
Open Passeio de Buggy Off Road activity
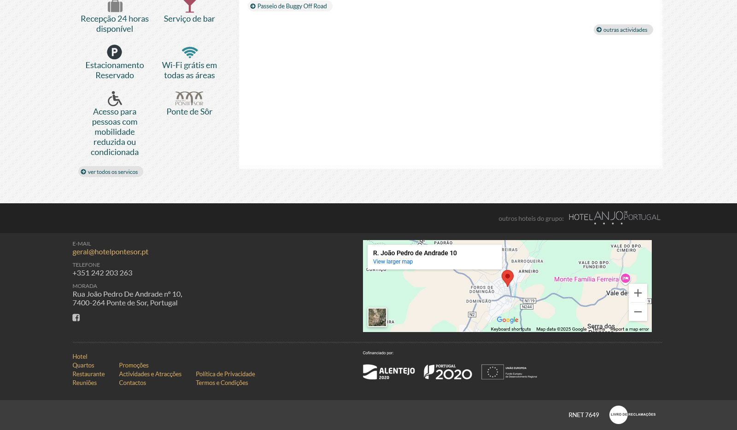click(x=290, y=6)
